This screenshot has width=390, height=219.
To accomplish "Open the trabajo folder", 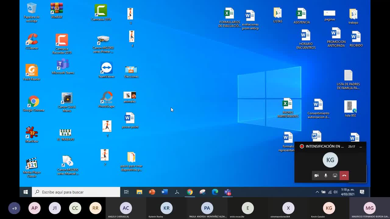I will point(353,16).
